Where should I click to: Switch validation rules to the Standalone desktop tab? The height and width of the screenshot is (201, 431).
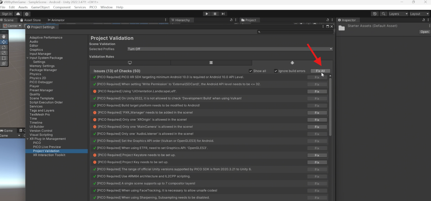click(130, 63)
